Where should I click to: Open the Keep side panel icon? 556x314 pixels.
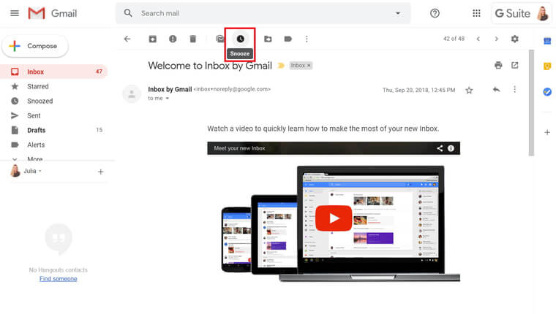[x=547, y=66]
